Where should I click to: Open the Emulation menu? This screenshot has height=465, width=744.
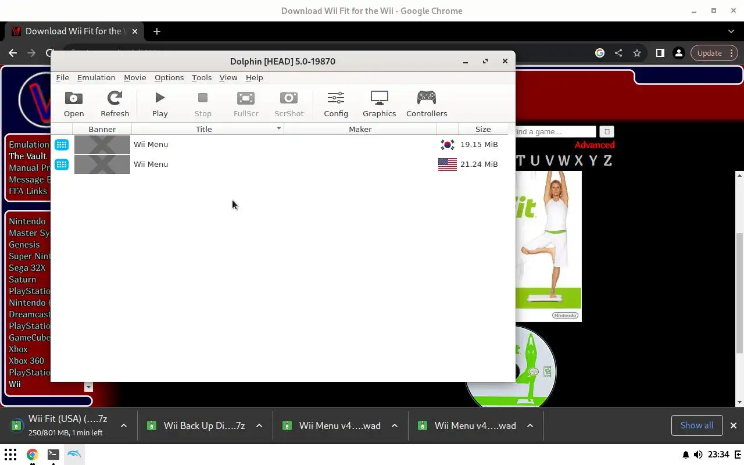click(96, 77)
